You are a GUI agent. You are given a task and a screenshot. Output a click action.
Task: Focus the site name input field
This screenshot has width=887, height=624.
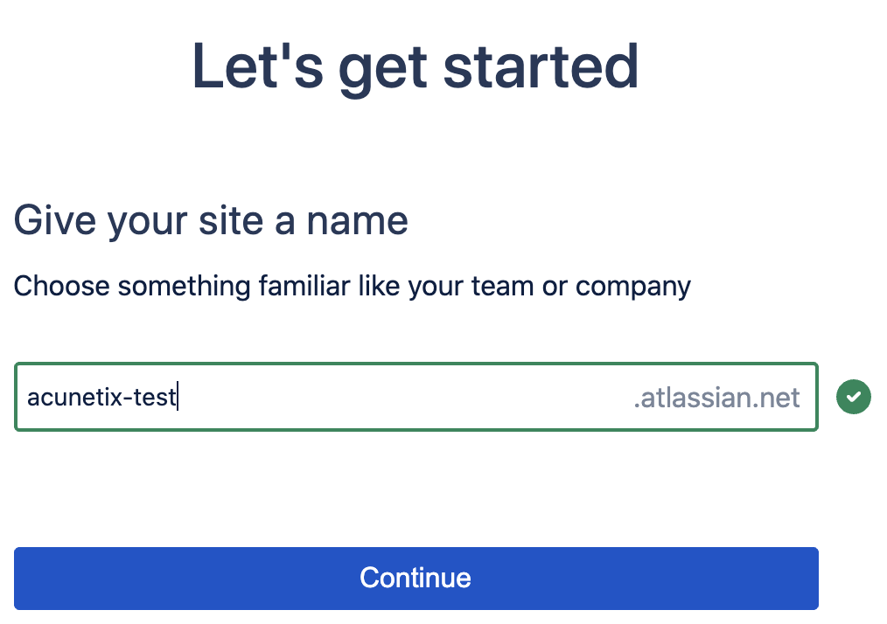point(416,397)
